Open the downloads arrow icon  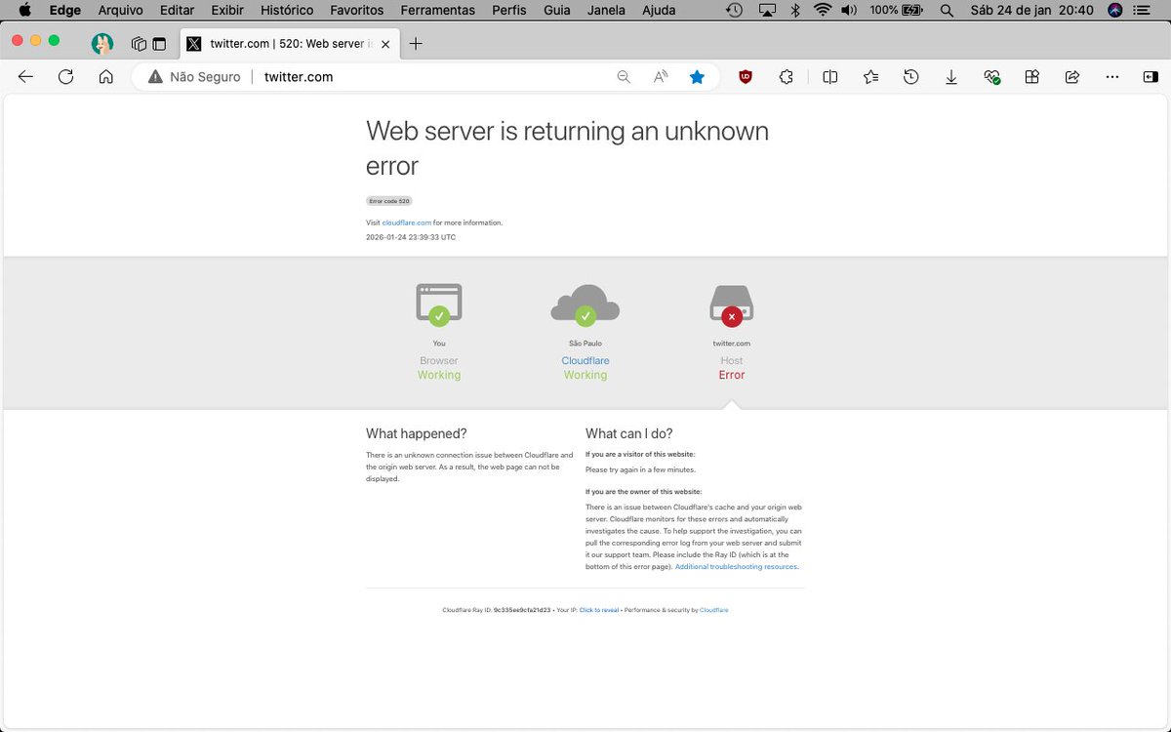[951, 77]
